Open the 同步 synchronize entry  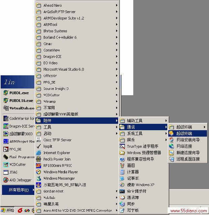pyautogui.click(x=143, y=204)
